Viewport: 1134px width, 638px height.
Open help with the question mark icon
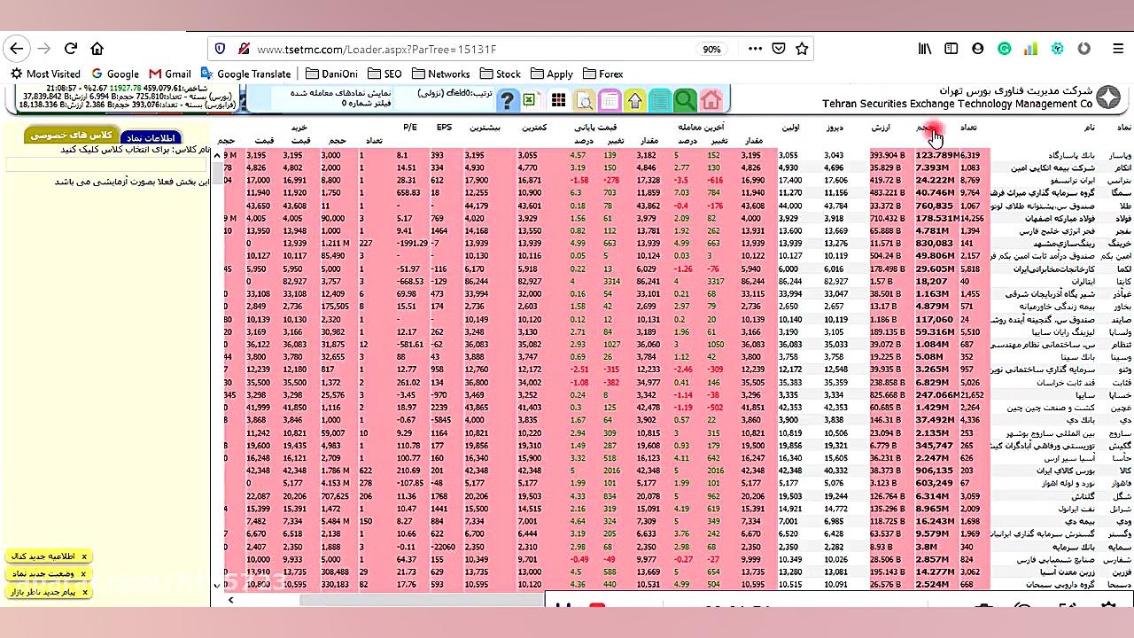tap(507, 100)
